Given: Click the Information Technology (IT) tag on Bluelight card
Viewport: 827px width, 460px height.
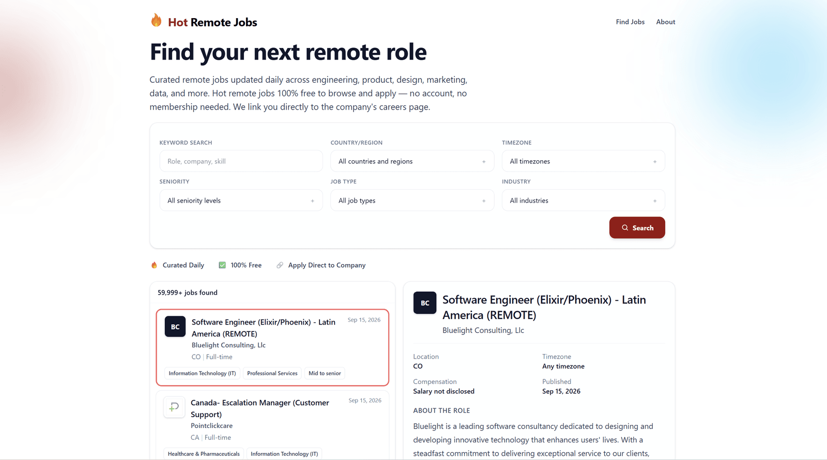Looking at the screenshot, I should [x=202, y=373].
